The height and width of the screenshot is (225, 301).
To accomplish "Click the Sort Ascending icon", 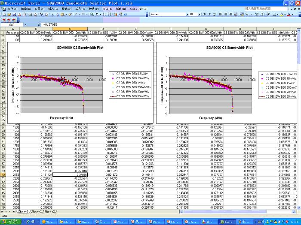I will [104, 14].
